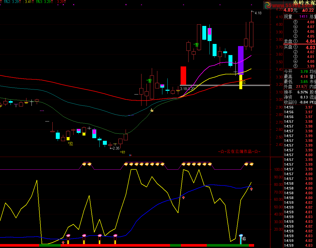Click the small double-arrow marker below the 2.35 low
The image size is (316, 248).
(x=131, y=155)
